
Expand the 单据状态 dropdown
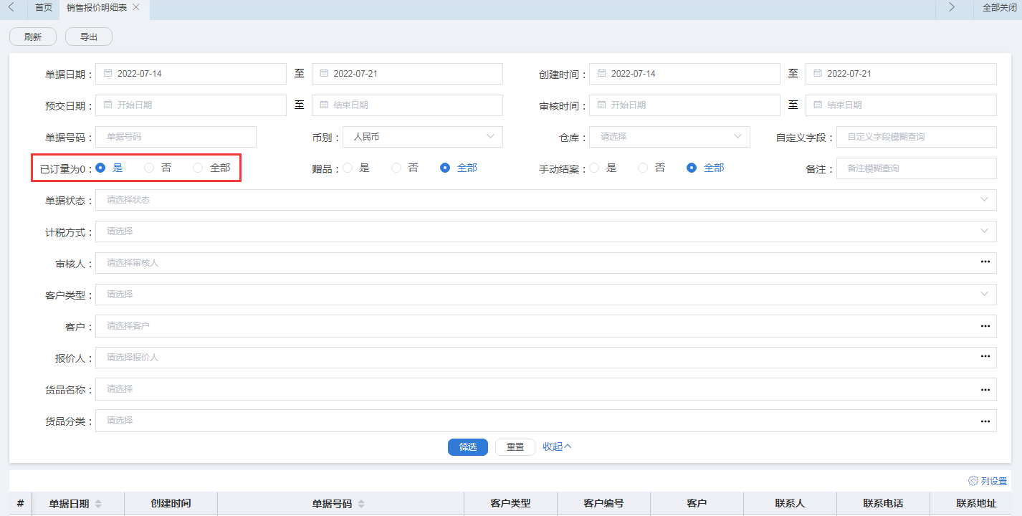point(545,200)
